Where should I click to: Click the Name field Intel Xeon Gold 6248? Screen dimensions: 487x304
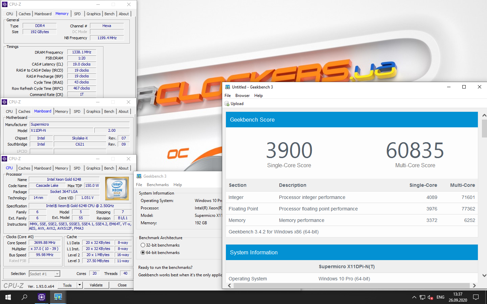click(x=64, y=179)
